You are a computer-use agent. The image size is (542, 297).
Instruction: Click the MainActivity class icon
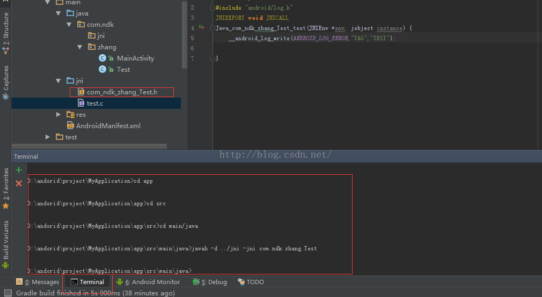102,58
